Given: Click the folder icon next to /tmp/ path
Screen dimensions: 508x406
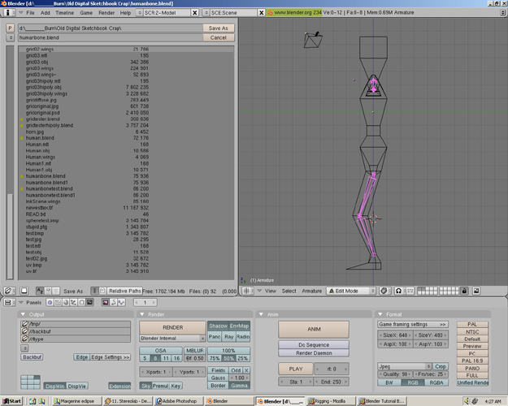Looking at the screenshot, I should [24, 323].
